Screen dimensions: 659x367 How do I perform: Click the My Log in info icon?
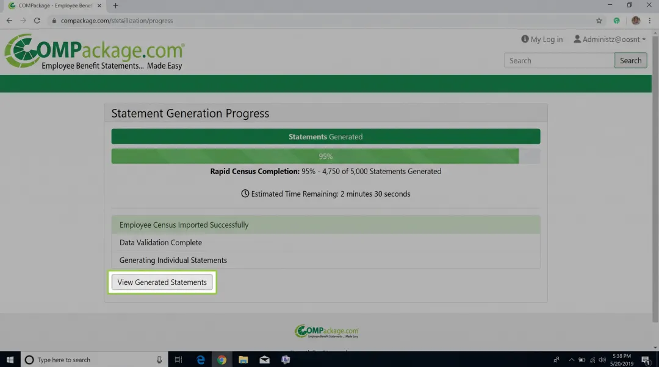pos(525,38)
